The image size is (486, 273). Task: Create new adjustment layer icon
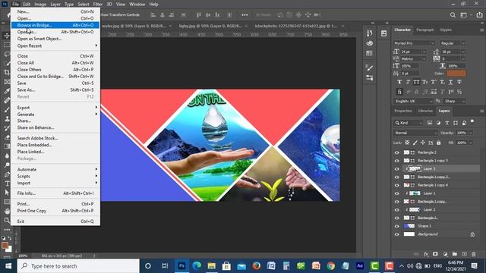click(x=445, y=254)
